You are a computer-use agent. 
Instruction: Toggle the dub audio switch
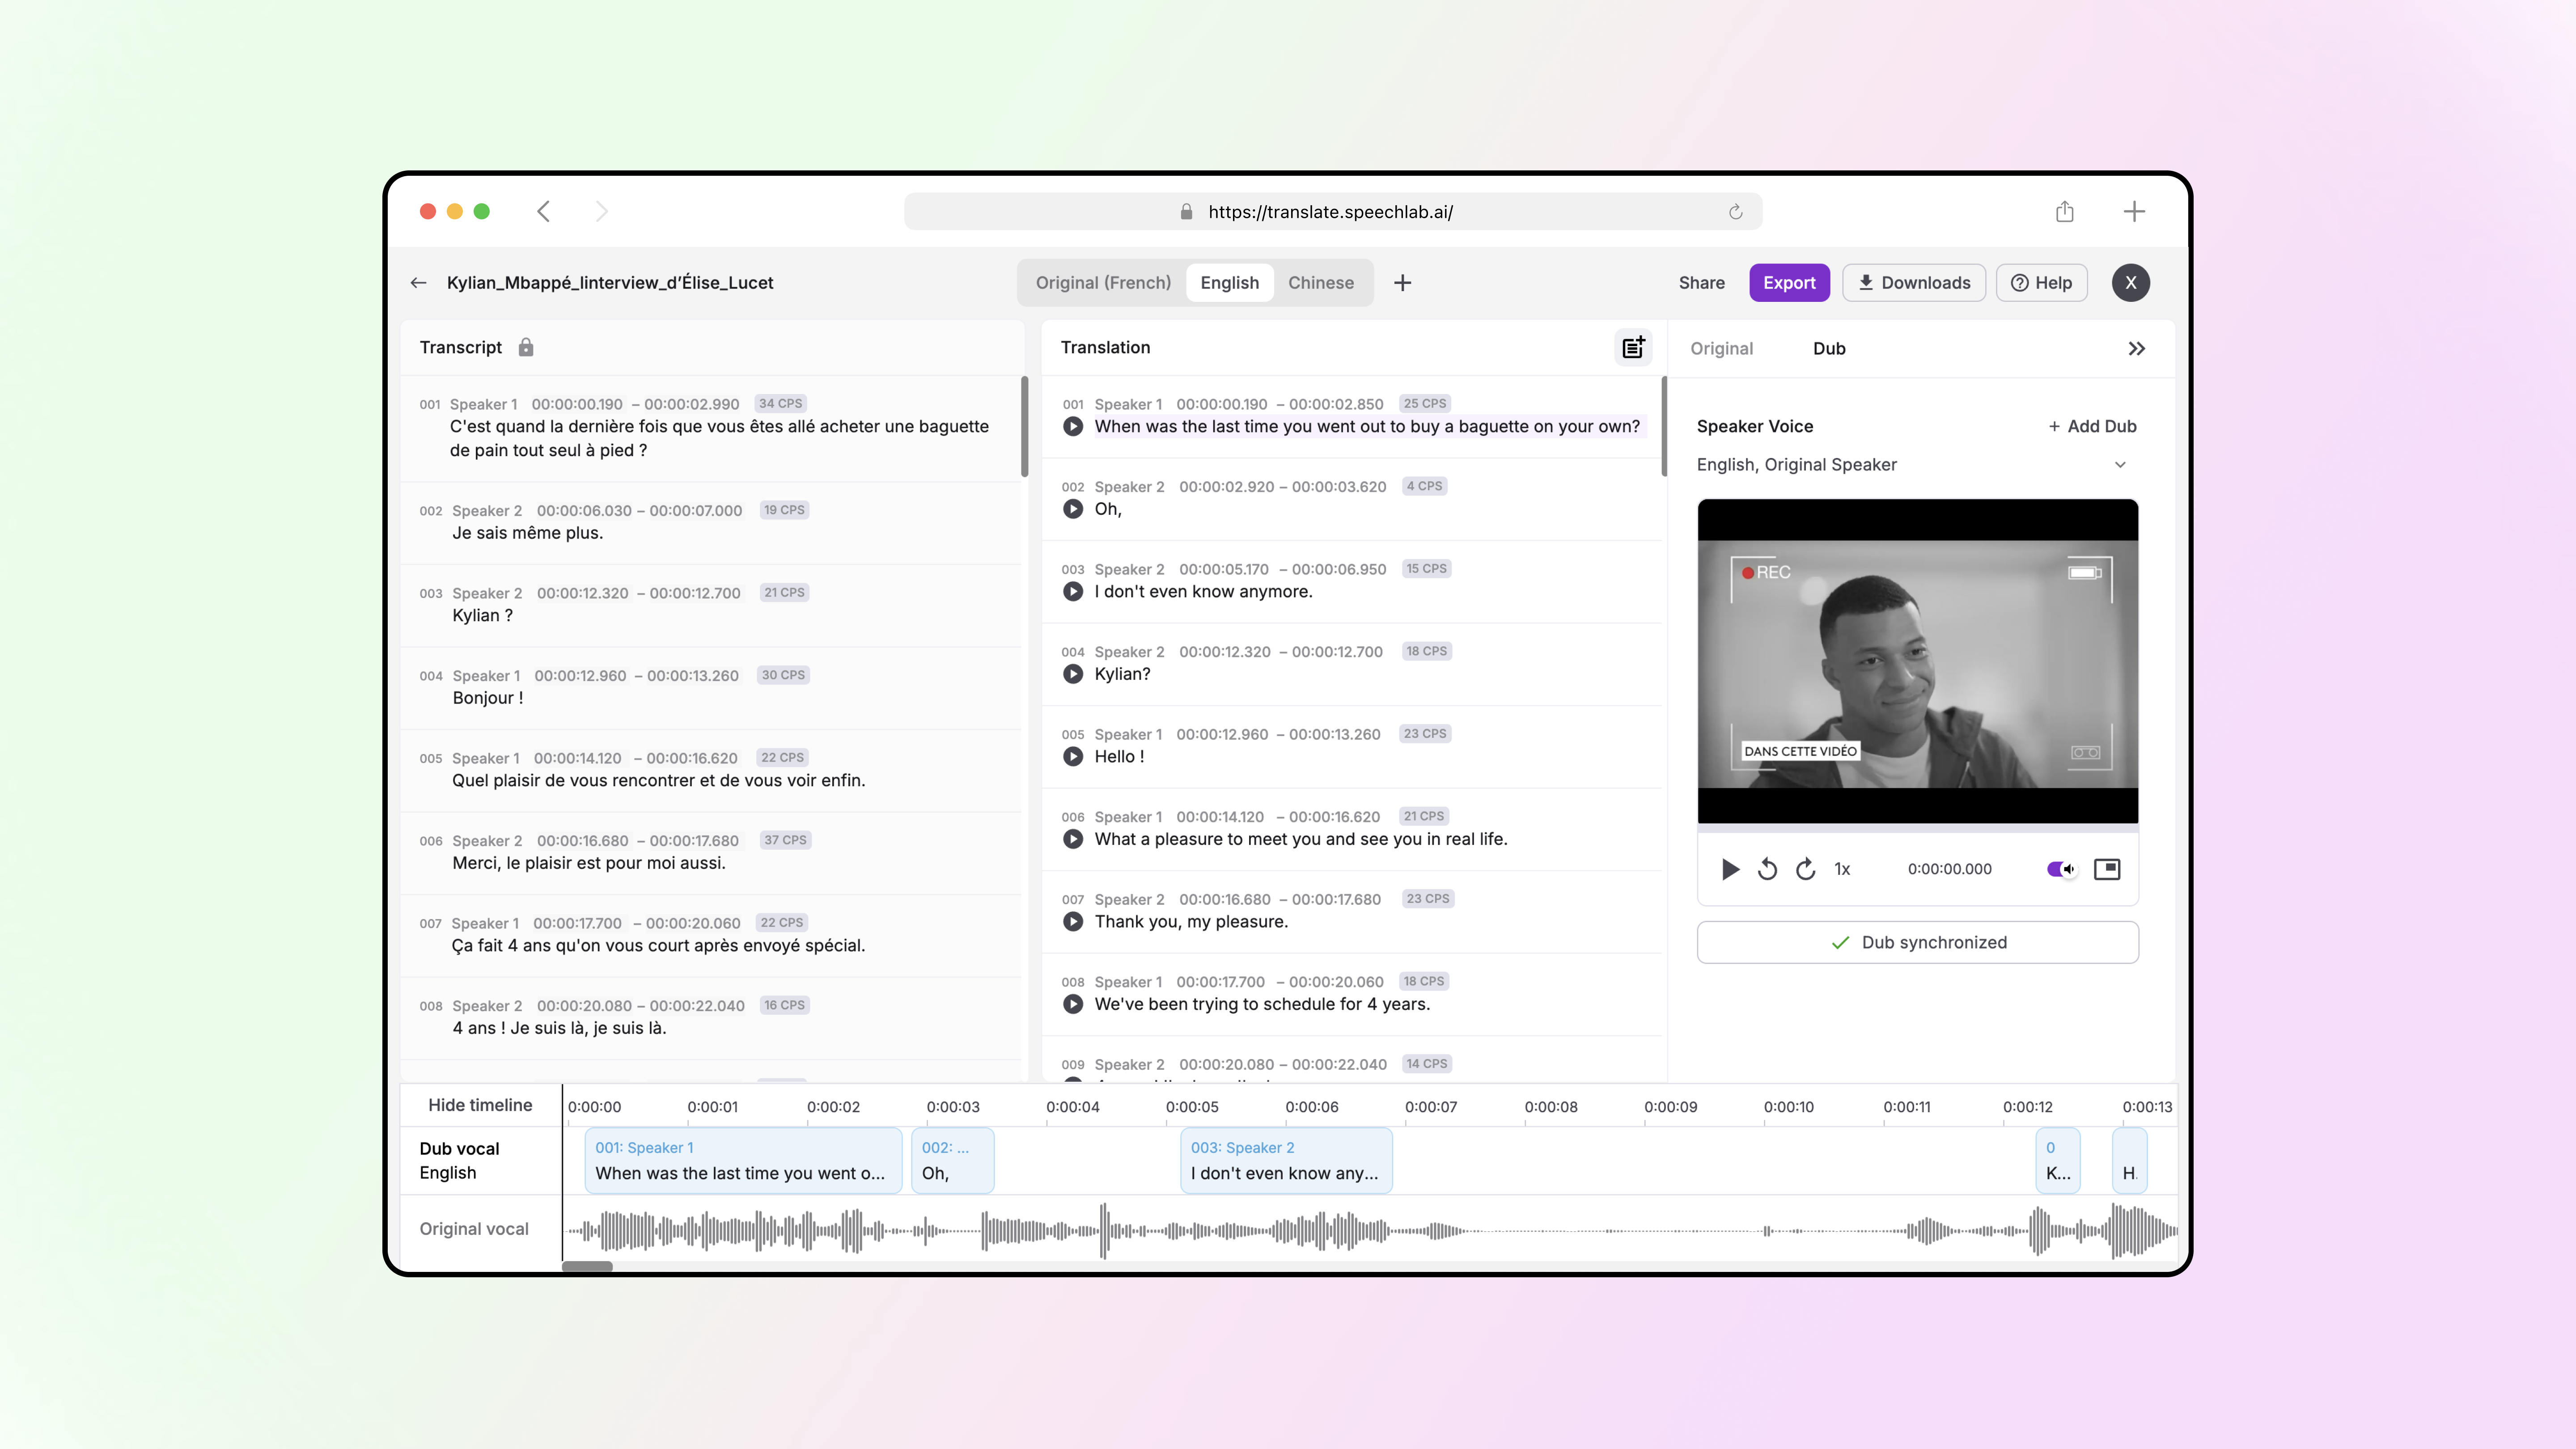2060,869
